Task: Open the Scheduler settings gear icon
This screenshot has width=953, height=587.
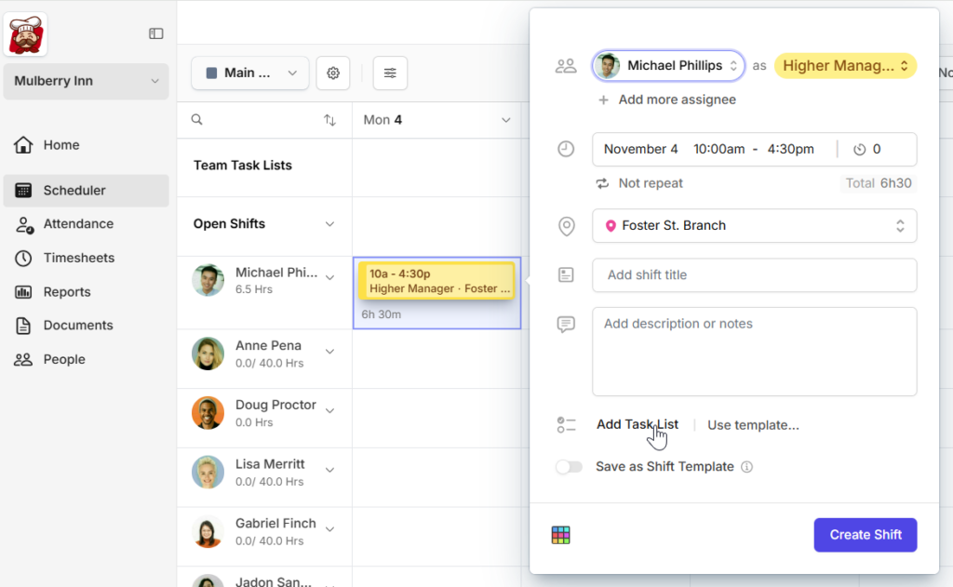Action: coord(333,73)
